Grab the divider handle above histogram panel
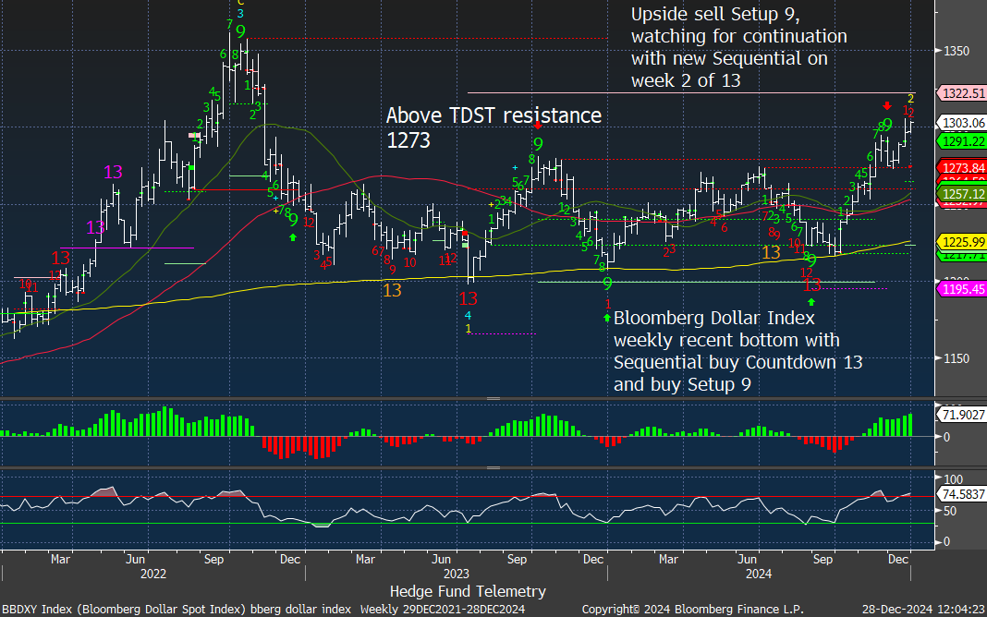This screenshot has height=617, width=987. [x=493, y=399]
